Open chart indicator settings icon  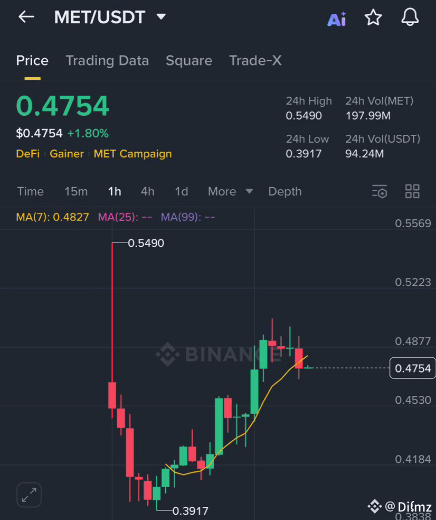tap(380, 191)
